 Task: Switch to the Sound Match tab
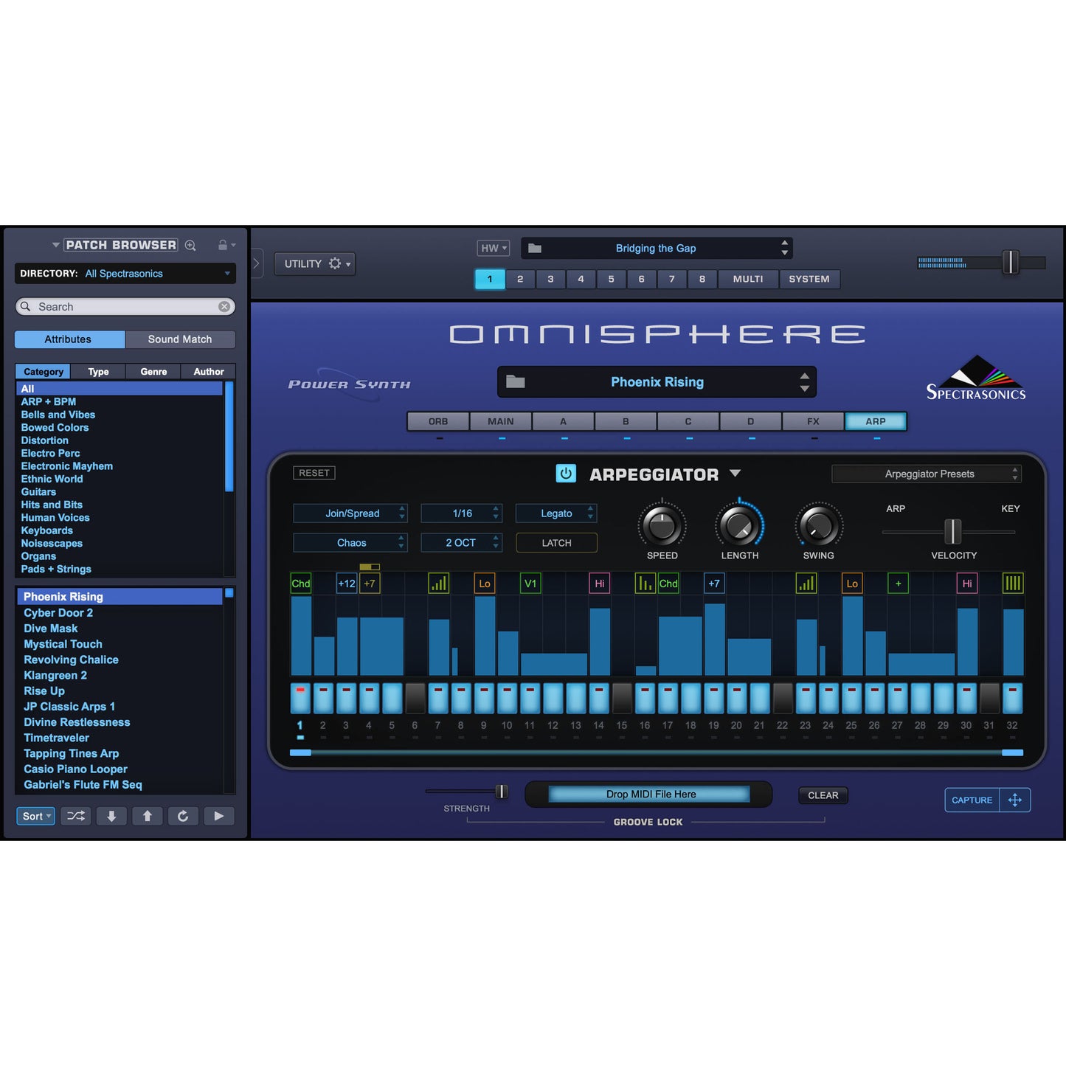[180, 339]
